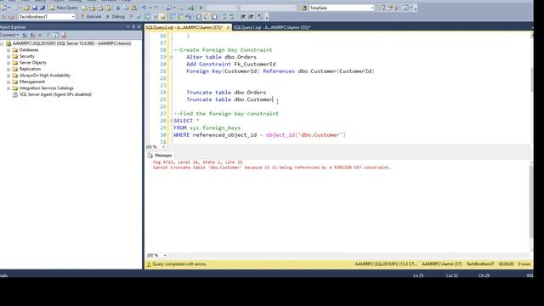Click the Save All icon
Viewport: 544px width, 306px height.
[42, 8]
